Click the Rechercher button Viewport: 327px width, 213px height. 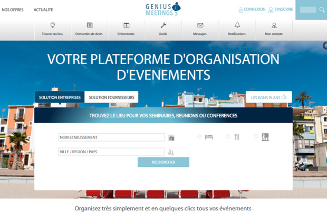(x=163, y=162)
